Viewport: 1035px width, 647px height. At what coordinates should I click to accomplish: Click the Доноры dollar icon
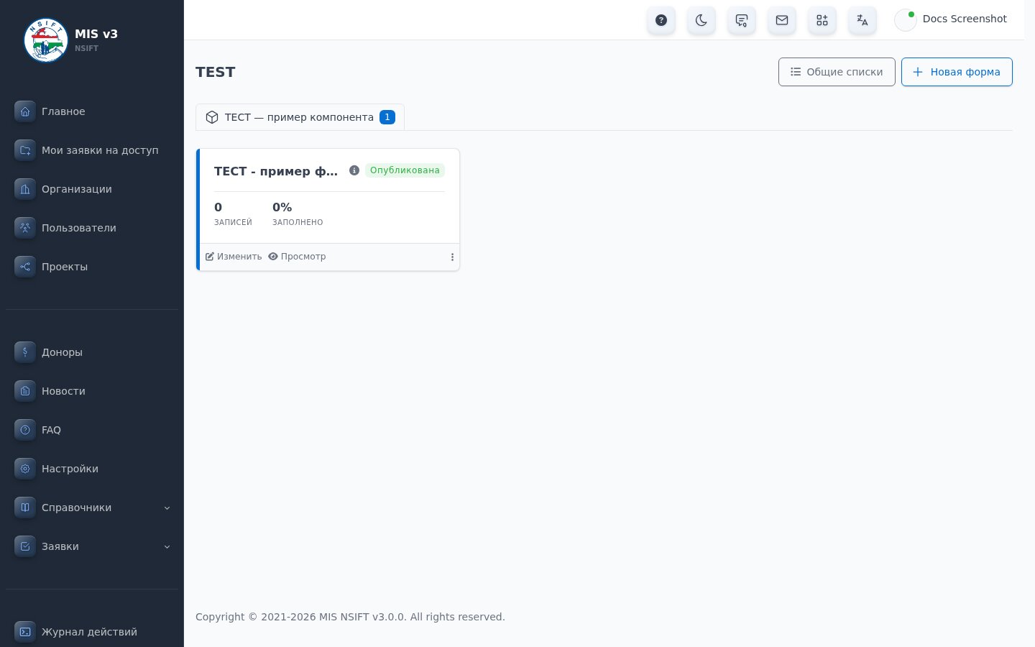tap(25, 352)
